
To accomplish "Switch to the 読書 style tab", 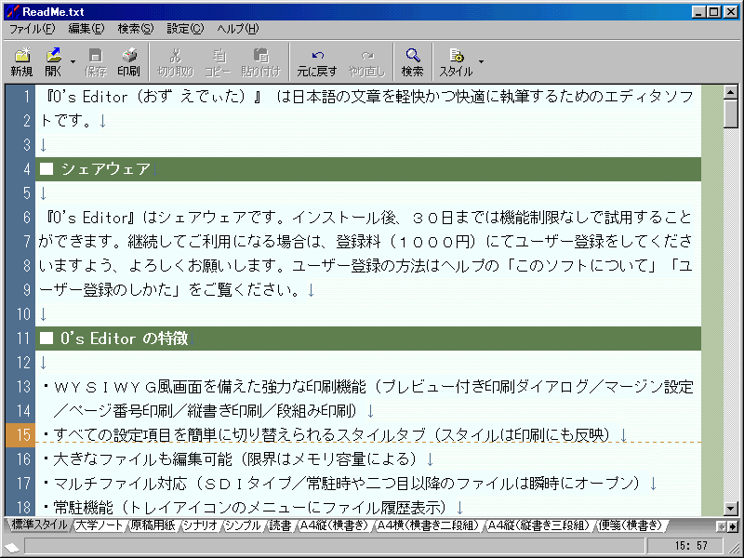I will pos(280,525).
